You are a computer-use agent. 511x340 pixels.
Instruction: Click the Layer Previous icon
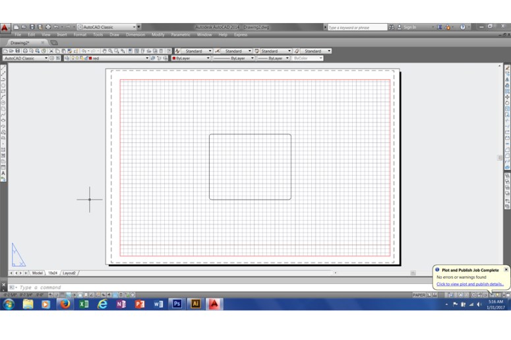coord(159,58)
